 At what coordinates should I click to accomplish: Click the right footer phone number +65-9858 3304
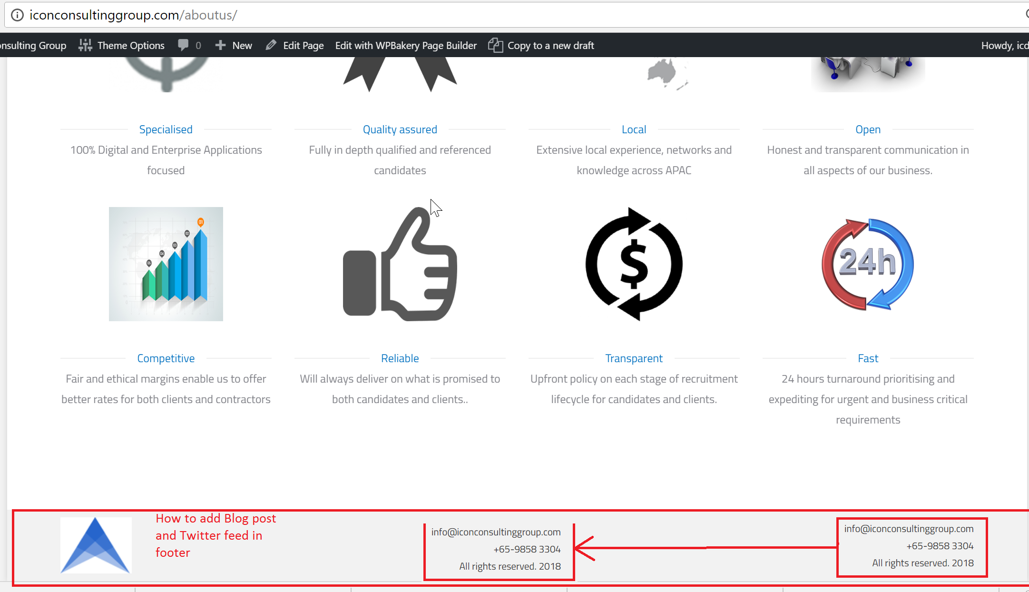point(940,546)
